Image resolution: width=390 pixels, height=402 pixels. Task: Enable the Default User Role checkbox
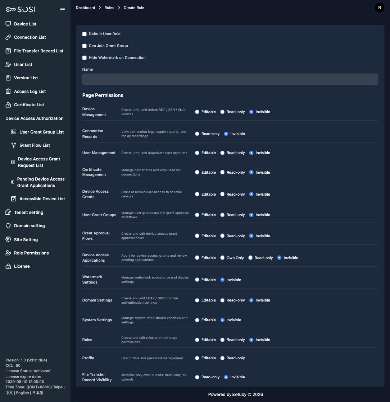(x=84, y=34)
